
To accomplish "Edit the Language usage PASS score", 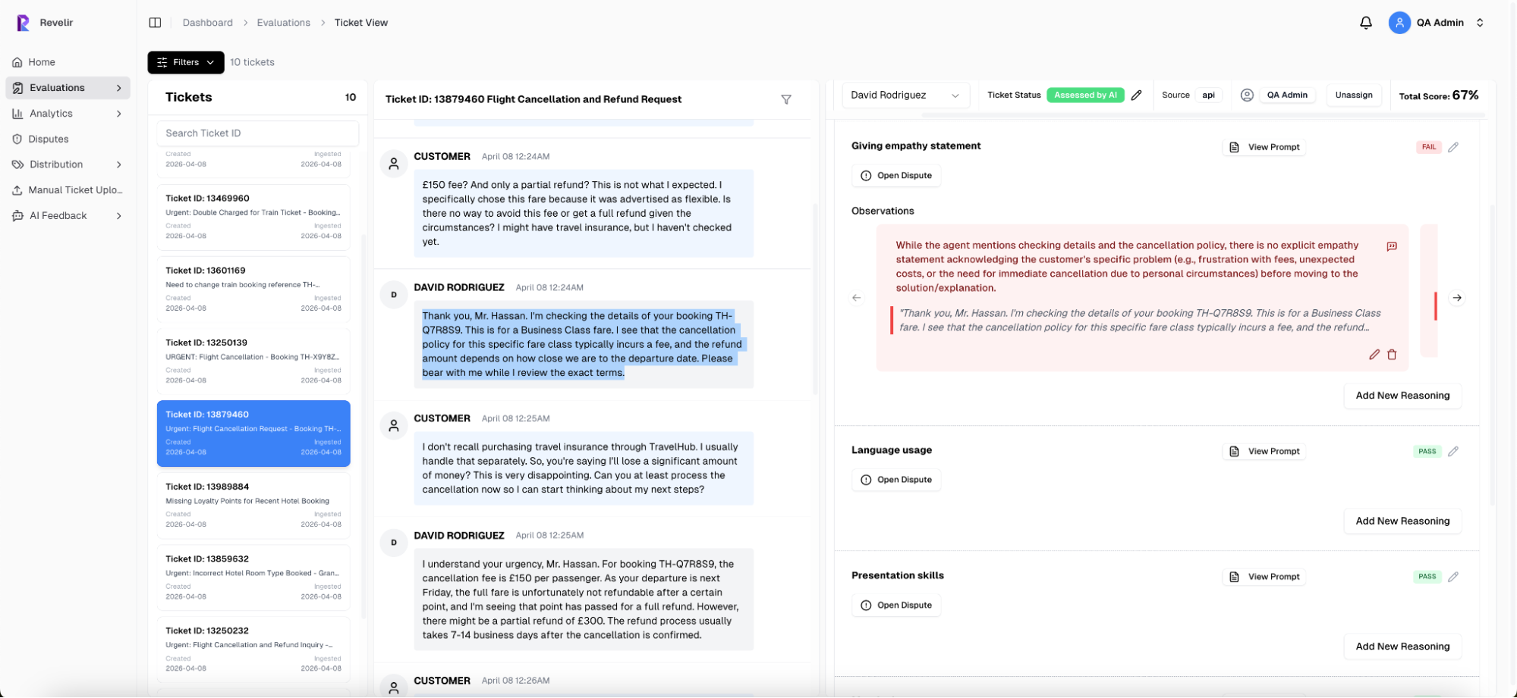I will [x=1452, y=452].
